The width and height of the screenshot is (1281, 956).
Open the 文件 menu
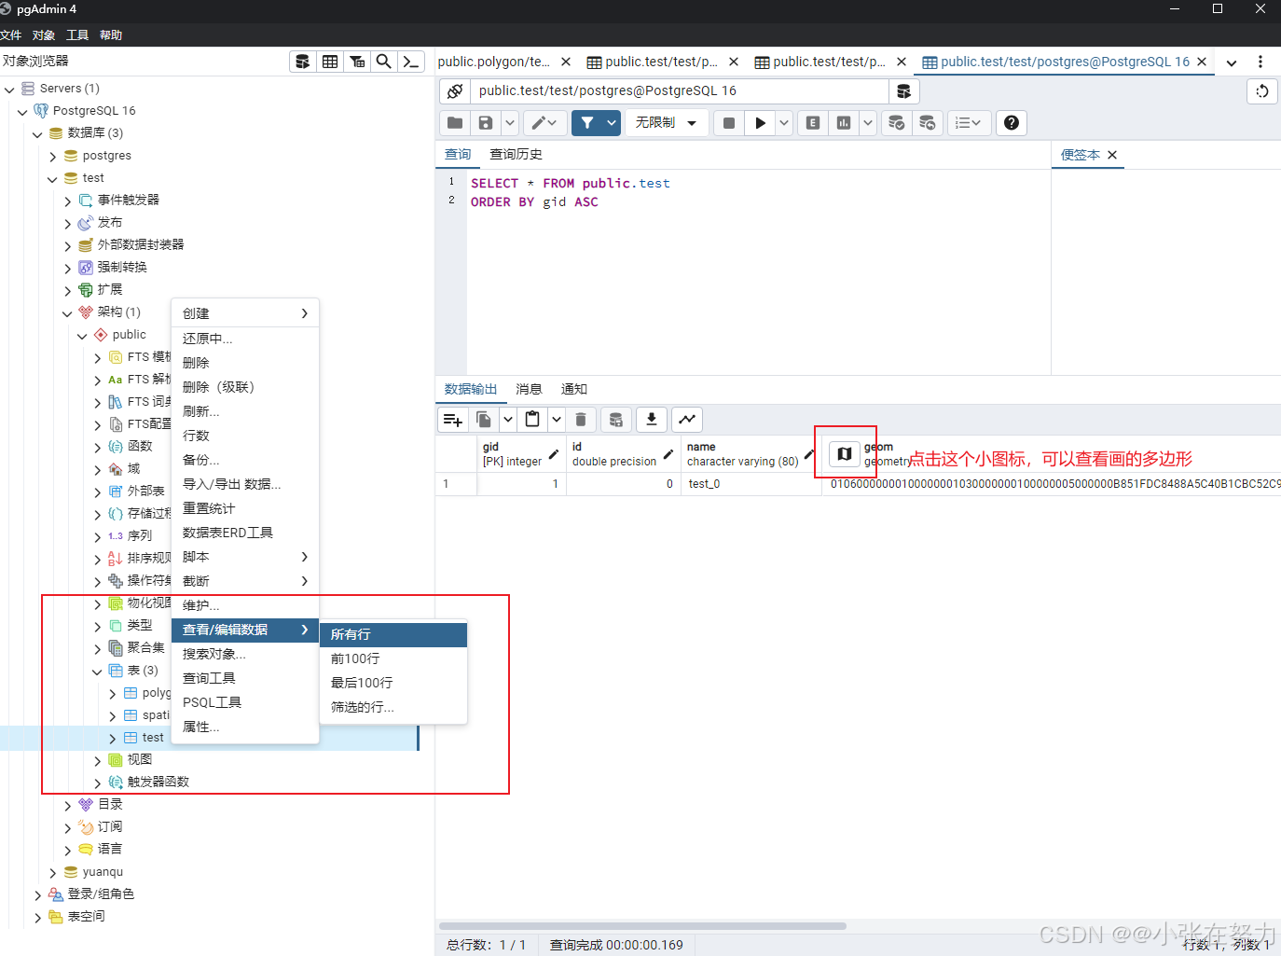(11, 35)
